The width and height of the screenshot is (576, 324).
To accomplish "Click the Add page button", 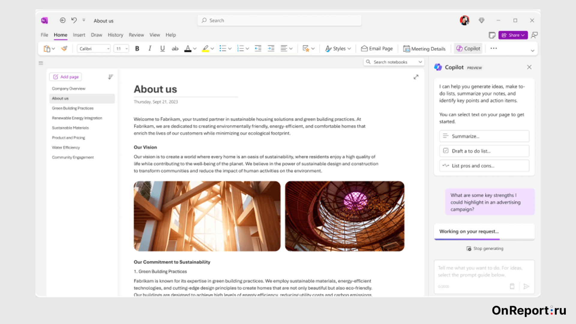I will (x=66, y=77).
